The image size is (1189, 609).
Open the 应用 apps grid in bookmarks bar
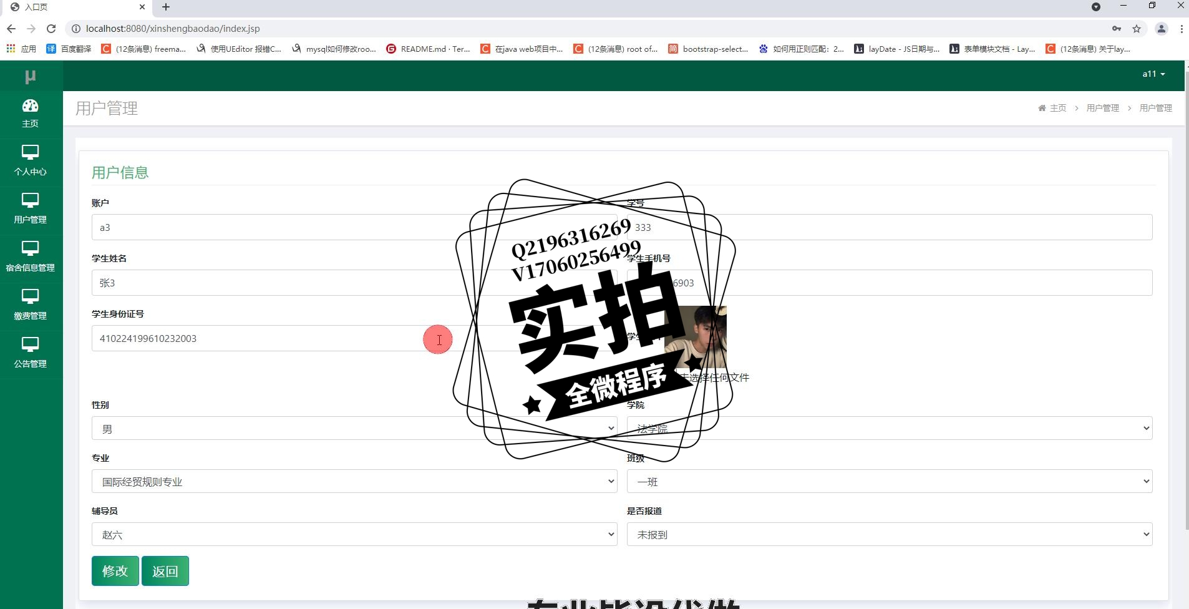point(21,49)
